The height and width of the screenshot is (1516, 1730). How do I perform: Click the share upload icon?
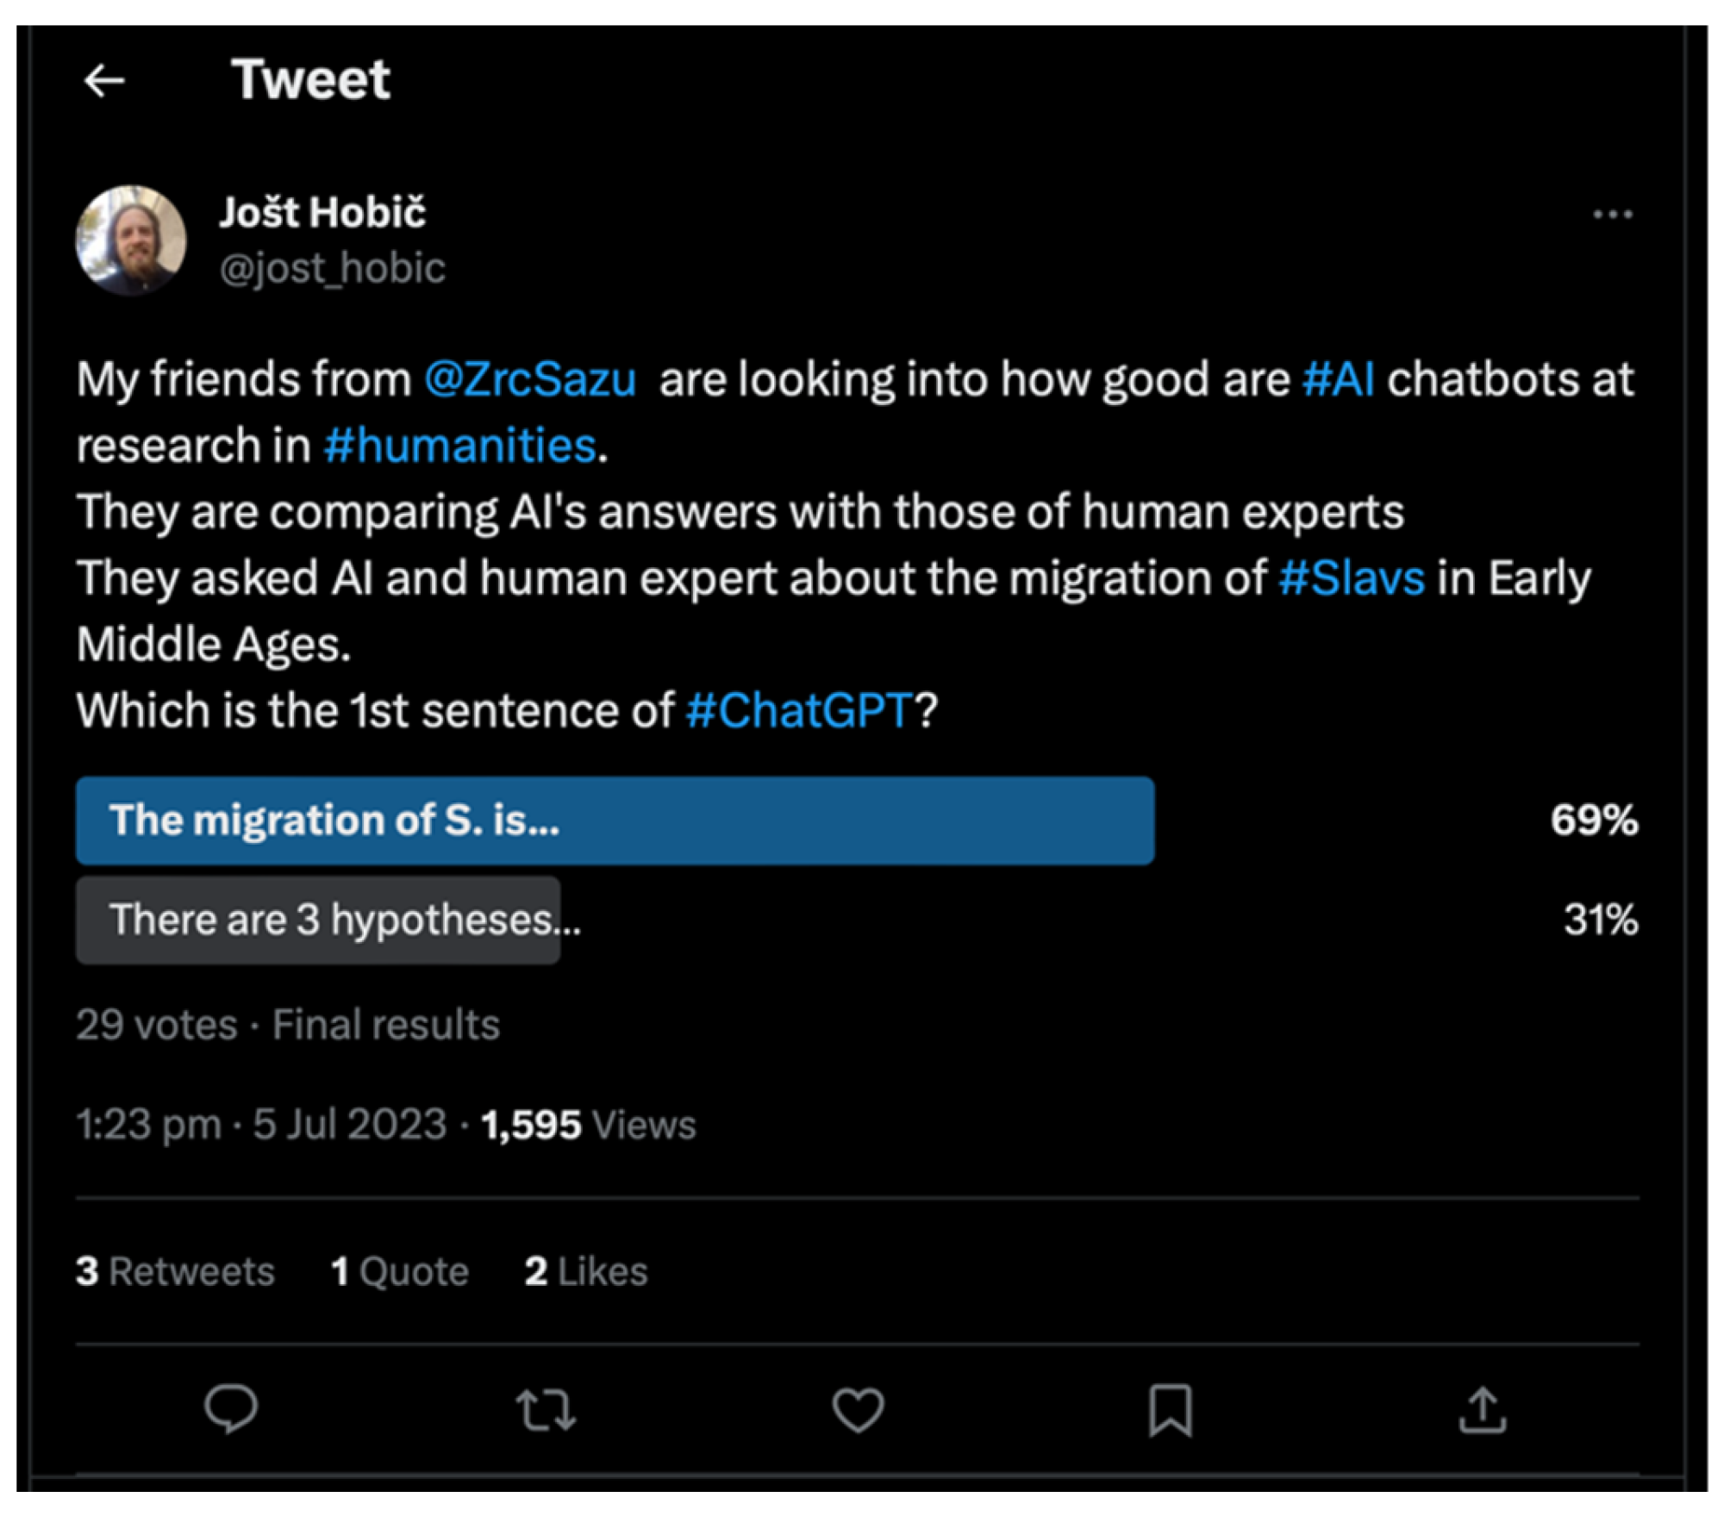pos(1482,1410)
